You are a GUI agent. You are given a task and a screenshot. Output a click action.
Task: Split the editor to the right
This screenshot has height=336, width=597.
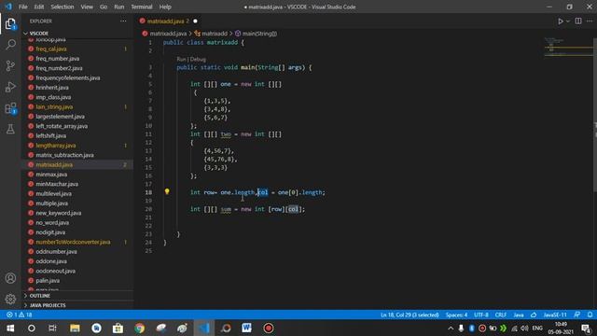click(x=578, y=21)
